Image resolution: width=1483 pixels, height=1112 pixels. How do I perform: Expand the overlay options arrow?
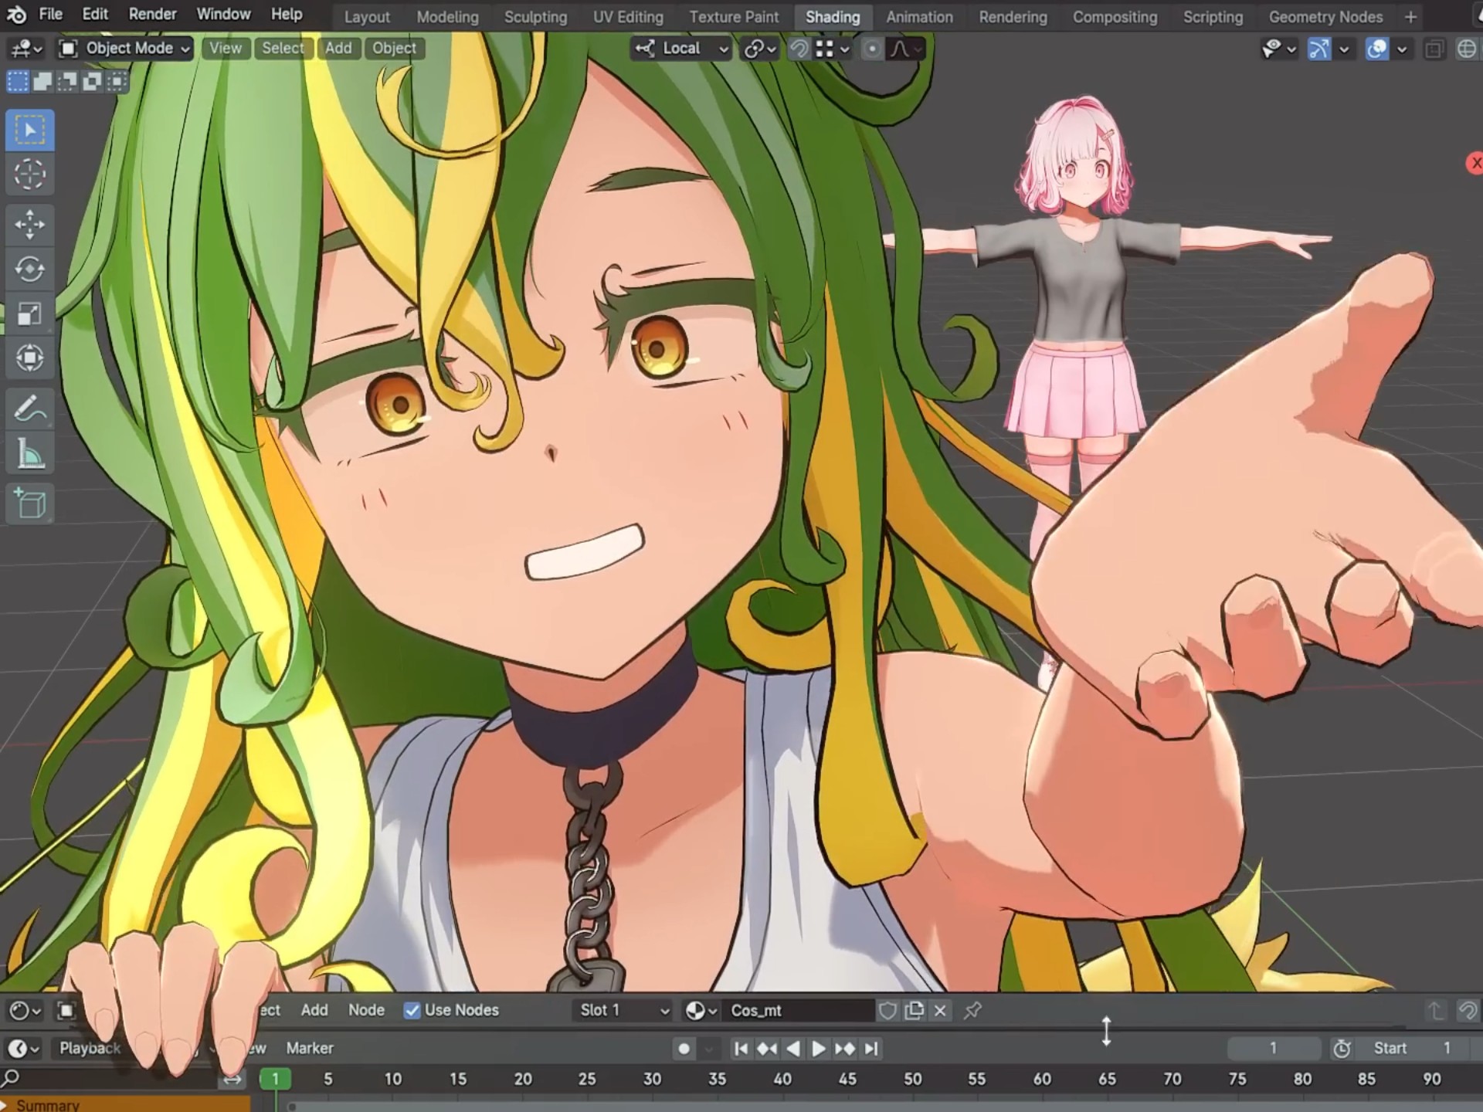coord(1402,49)
